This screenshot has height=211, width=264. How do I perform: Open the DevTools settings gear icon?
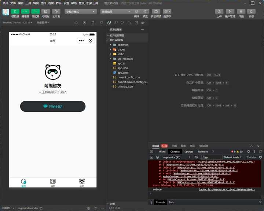pos(249,152)
